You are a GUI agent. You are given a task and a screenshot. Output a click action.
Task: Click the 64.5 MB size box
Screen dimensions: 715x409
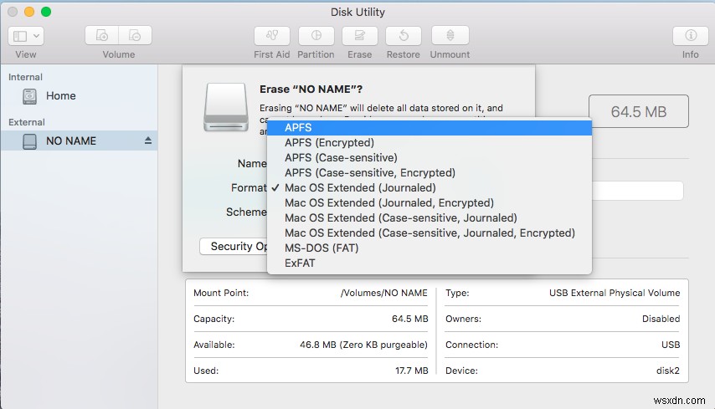(638, 111)
